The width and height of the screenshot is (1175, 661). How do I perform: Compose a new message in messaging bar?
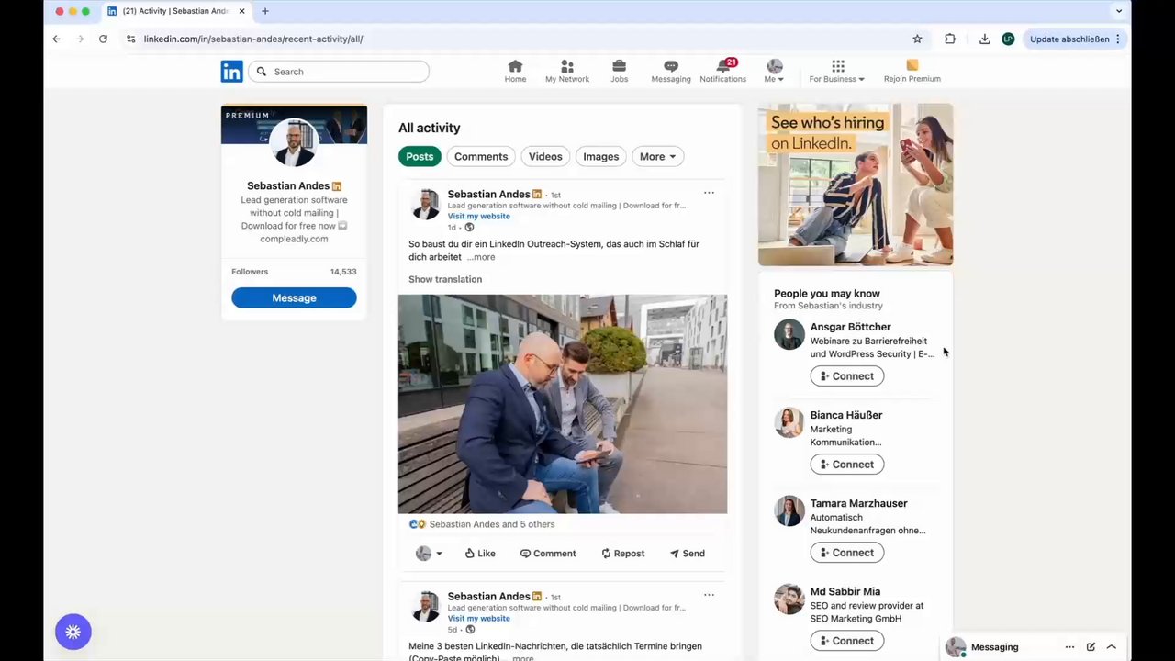[1091, 647]
